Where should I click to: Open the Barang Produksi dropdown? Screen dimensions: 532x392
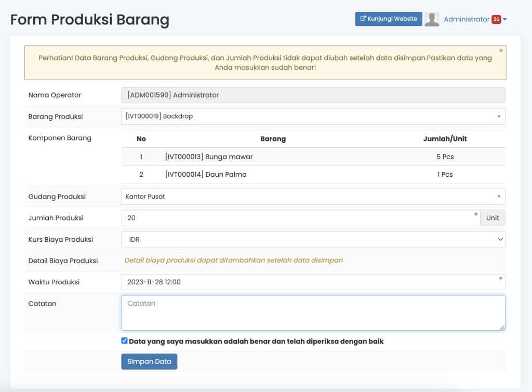point(313,116)
